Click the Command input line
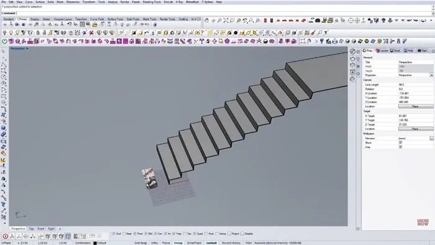This screenshot has height=245, width=435. (216, 13)
